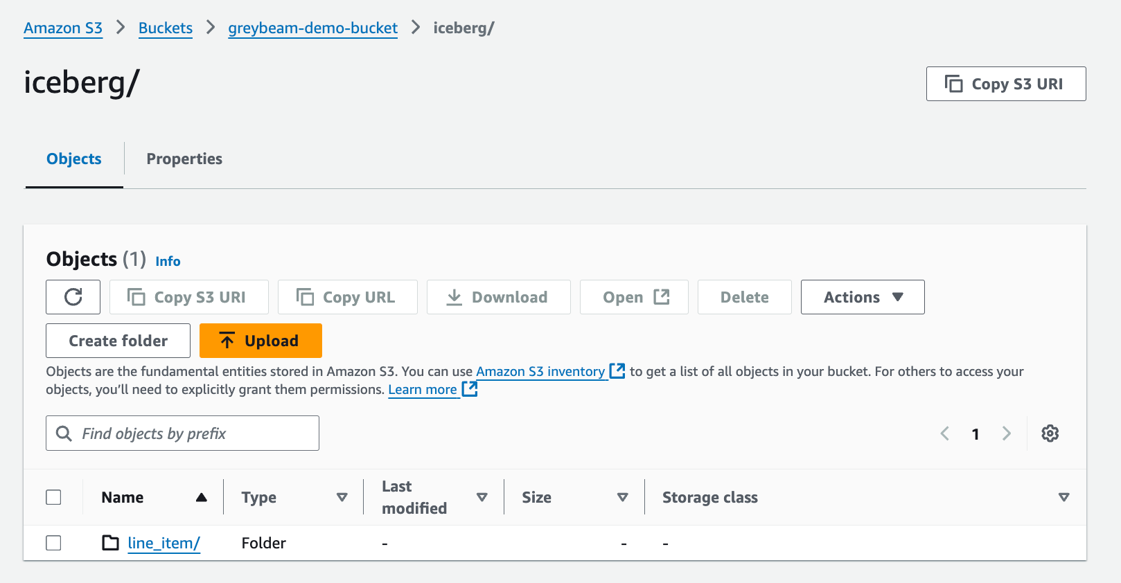This screenshot has height=583, width=1121.
Task: Tick the select-all objects checkbox
Action: coord(53,497)
